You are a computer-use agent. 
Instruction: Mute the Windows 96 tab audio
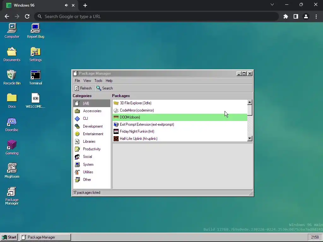(66, 5)
